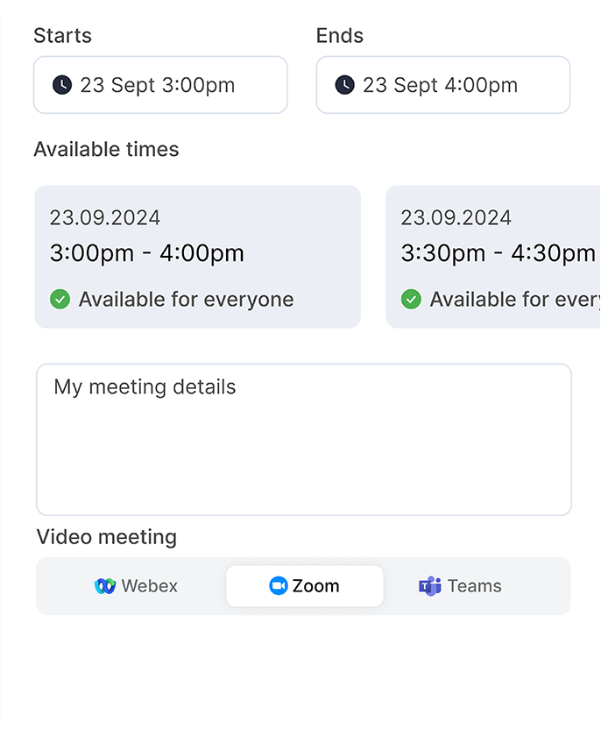This screenshot has height=736, width=601.
Task: Click the Zoom camera icon
Action: (x=279, y=586)
